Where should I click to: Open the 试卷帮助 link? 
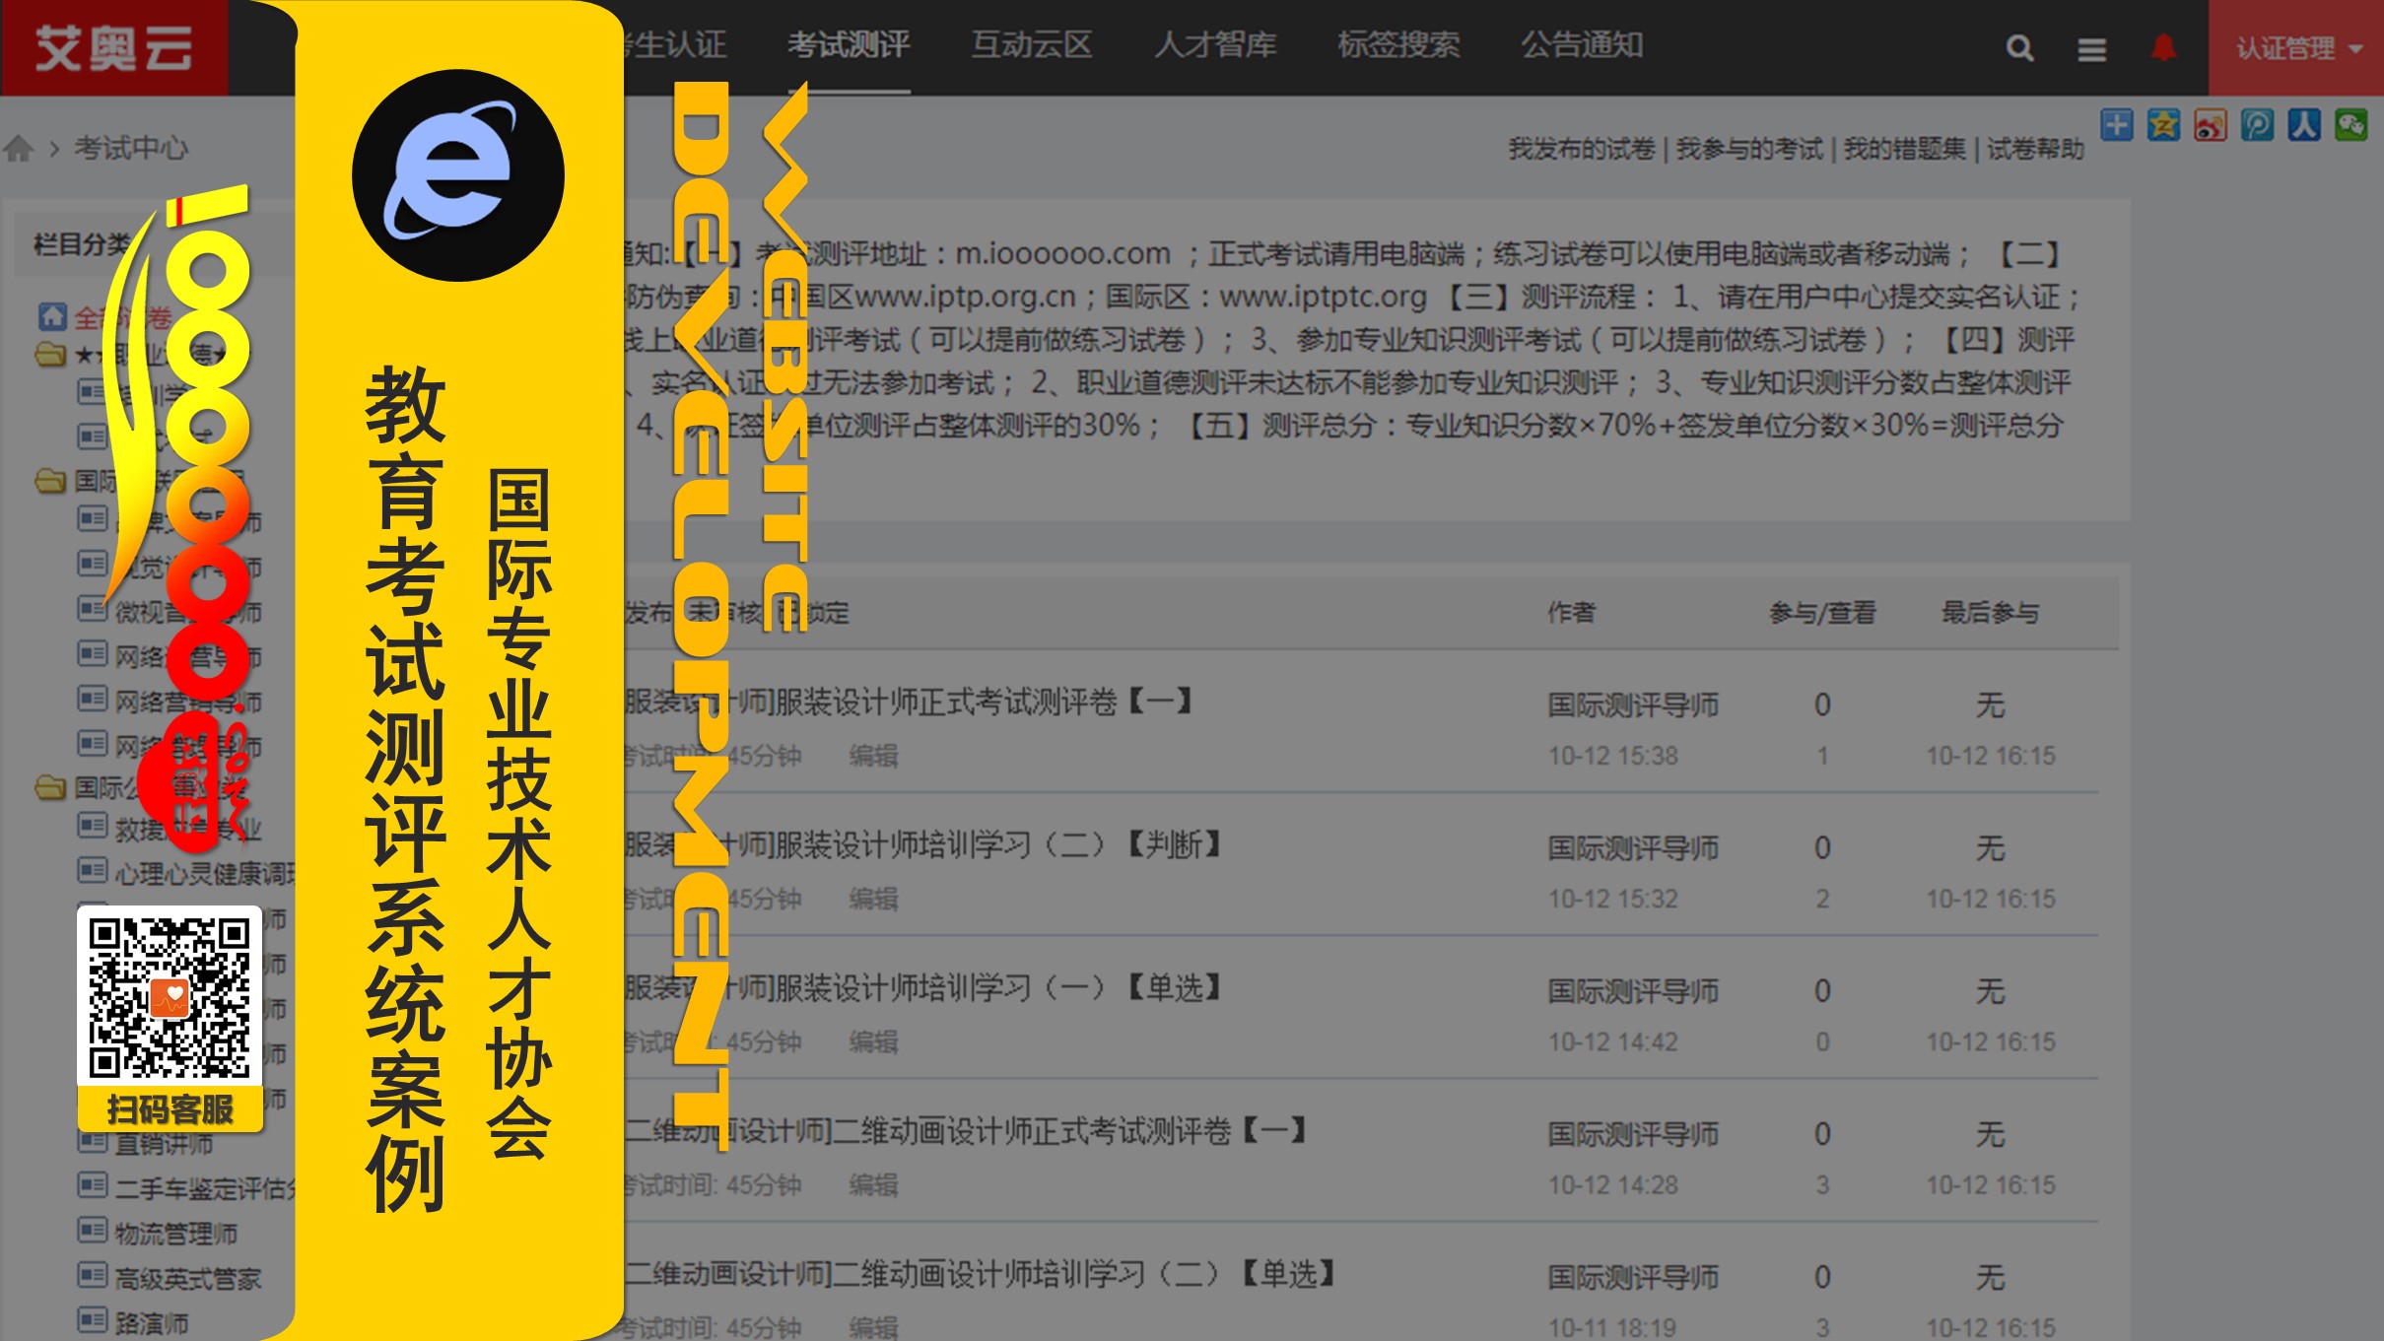coord(2035,150)
